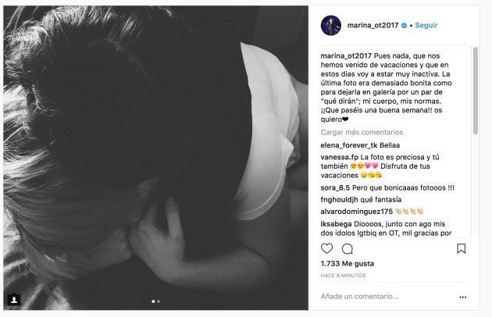The height and width of the screenshot is (317, 492).
Task: View 1.733 Me gusta likes list
Action: (x=348, y=264)
